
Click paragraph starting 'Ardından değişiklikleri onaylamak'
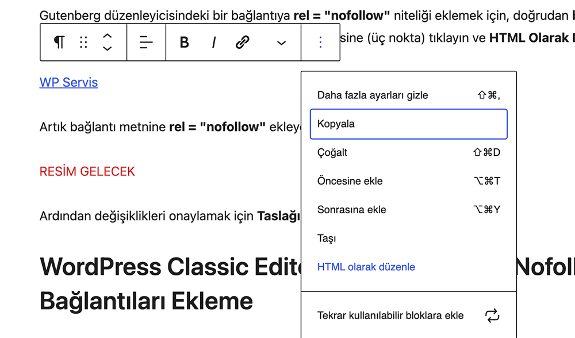tap(170, 216)
